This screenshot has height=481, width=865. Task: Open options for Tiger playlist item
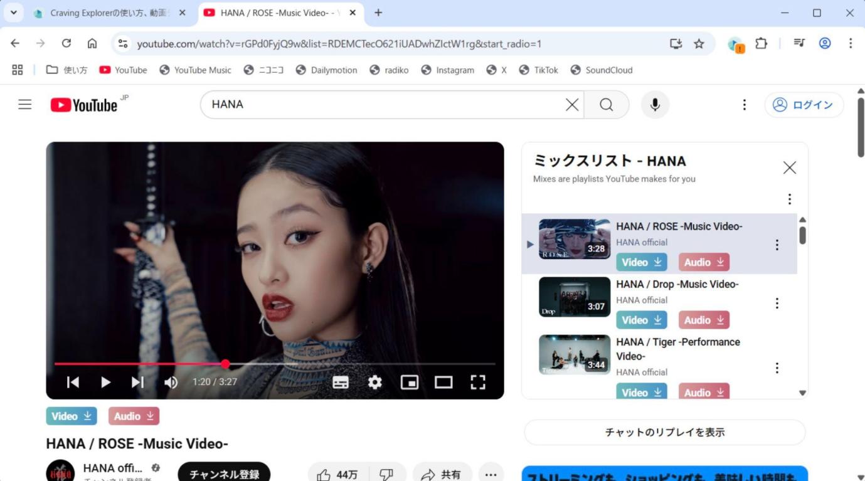[777, 368]
